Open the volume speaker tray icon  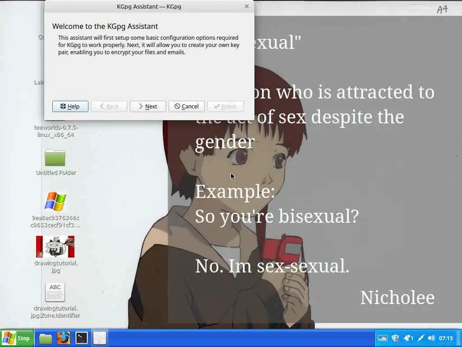431,338
